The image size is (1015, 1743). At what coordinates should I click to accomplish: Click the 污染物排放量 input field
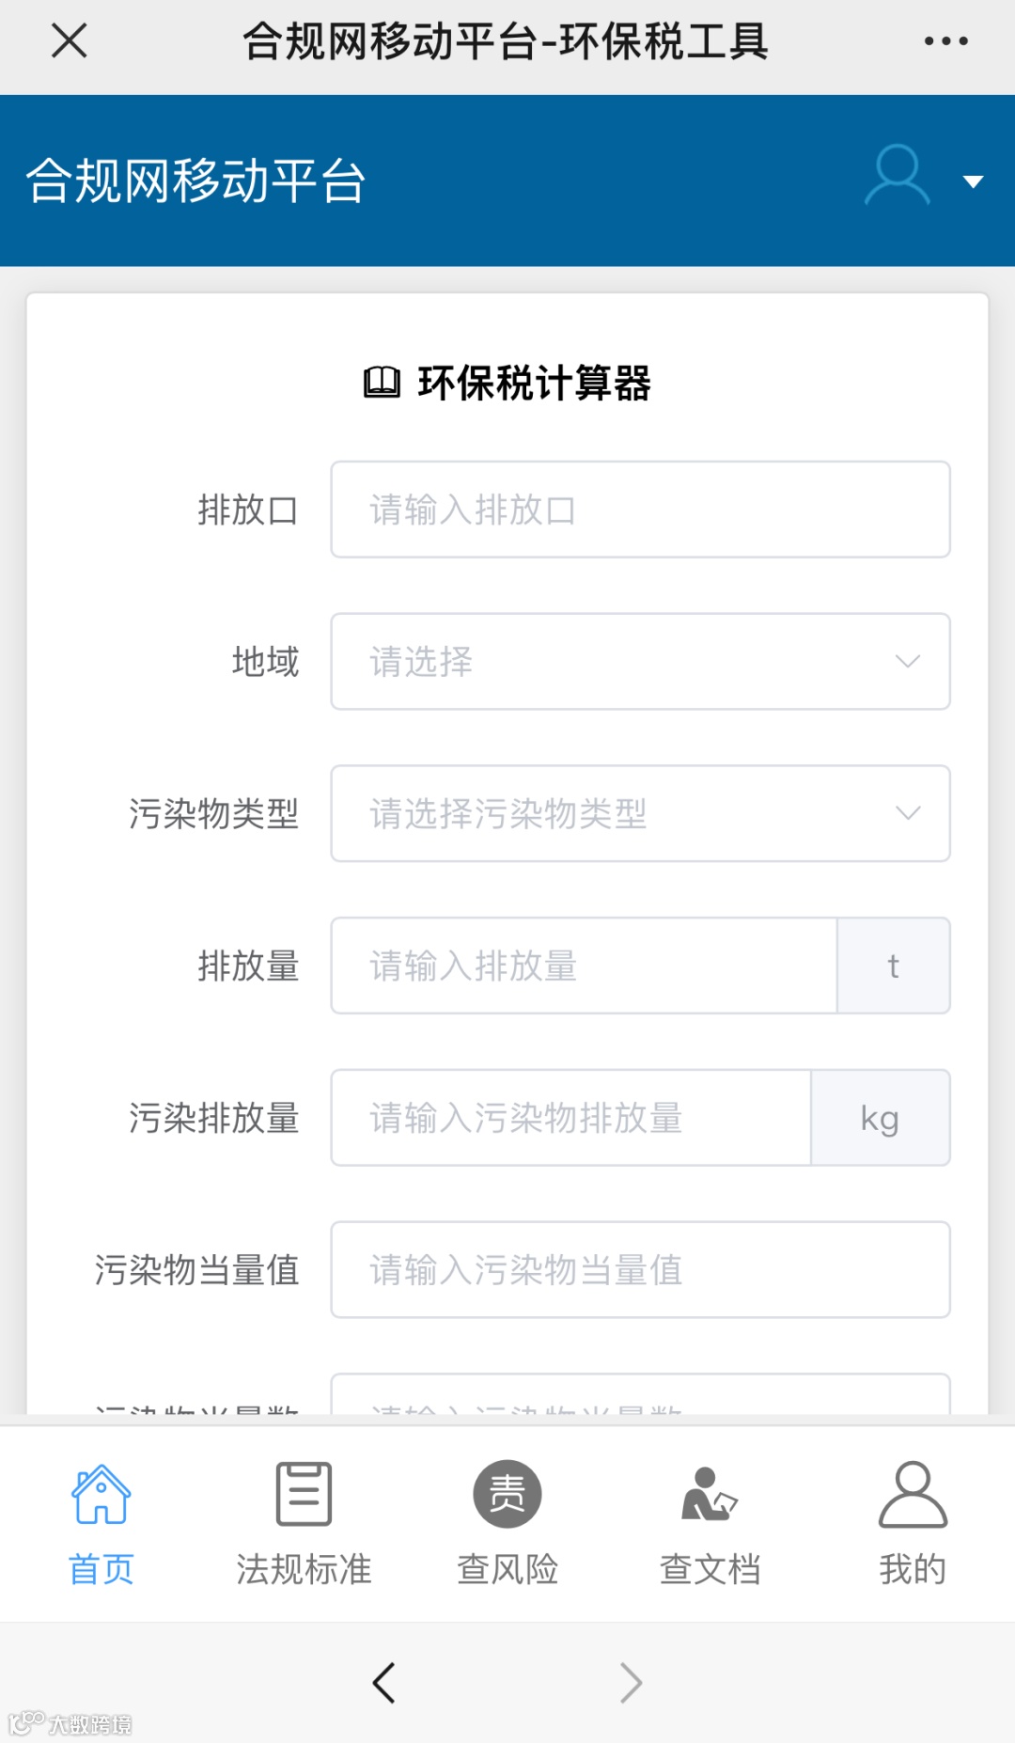pos(570,1119)
